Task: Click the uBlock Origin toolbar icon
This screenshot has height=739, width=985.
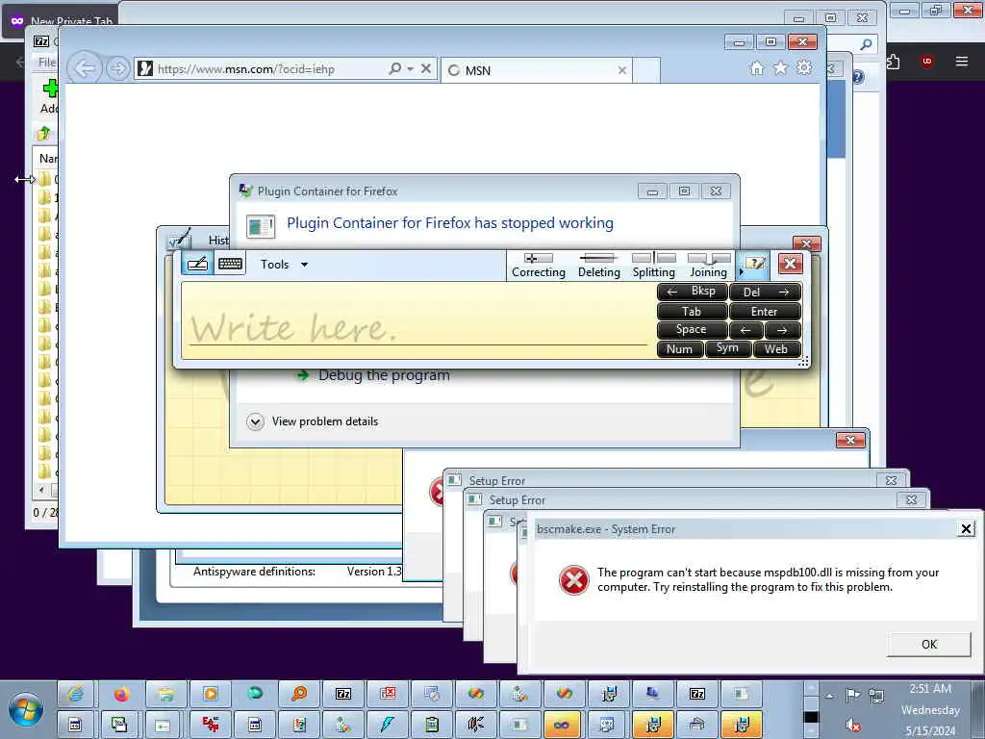Action: pyautogui.click(x=926, y=61)
